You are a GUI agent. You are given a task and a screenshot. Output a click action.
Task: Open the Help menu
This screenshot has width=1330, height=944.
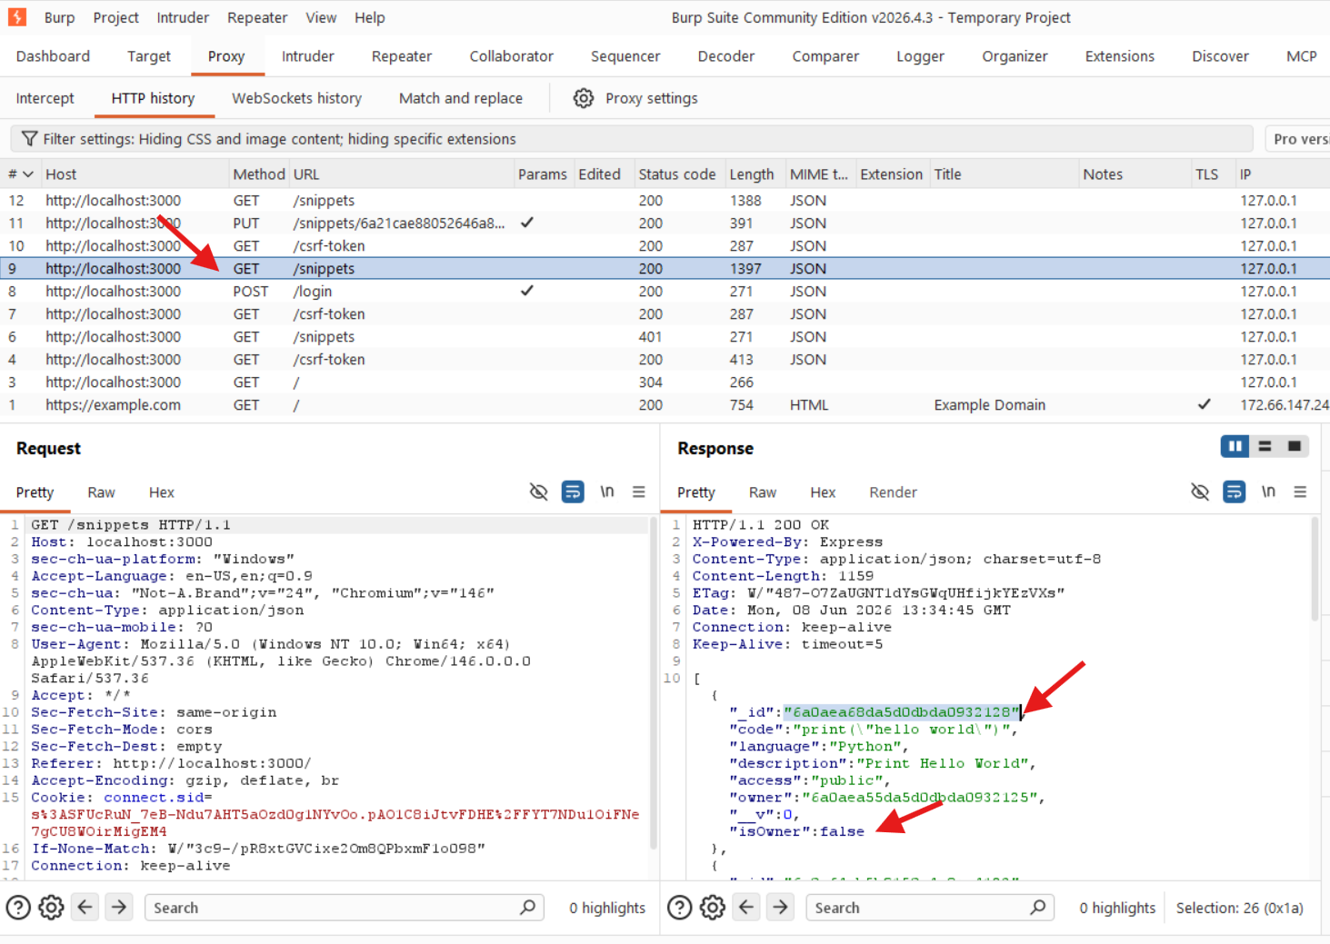pos(369,17)
